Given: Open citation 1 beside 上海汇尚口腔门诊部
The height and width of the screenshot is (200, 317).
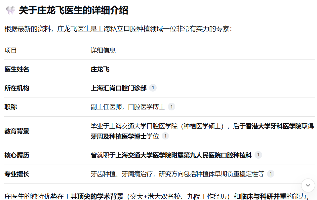Looking at the screenshot, I should pos(153,88).
